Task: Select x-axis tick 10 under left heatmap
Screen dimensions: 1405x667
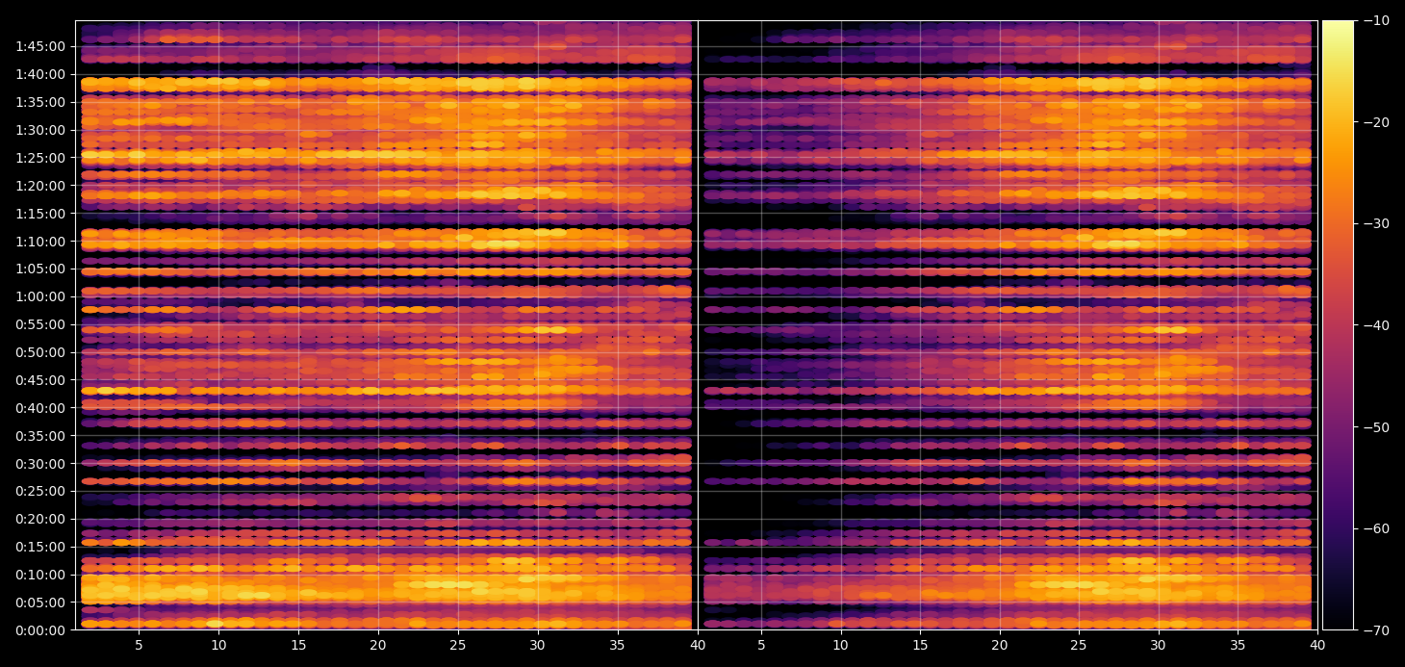Action: point(218,645)
